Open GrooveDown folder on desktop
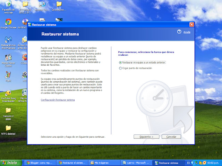This screenshot has height=166, width=222. [x=59, y=6]
